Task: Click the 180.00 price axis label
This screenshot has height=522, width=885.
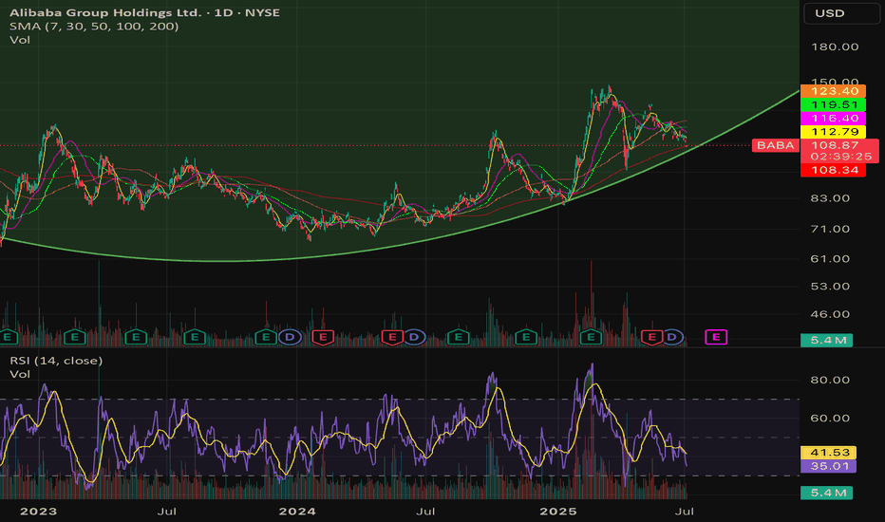Action: (x=835, y=47)
